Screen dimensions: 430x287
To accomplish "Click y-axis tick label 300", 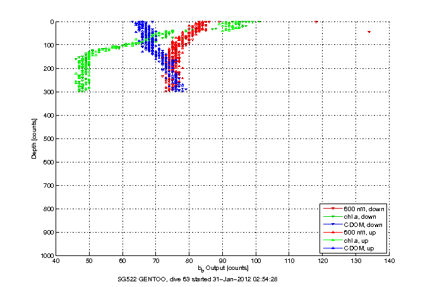I will [x=49, y=92].
